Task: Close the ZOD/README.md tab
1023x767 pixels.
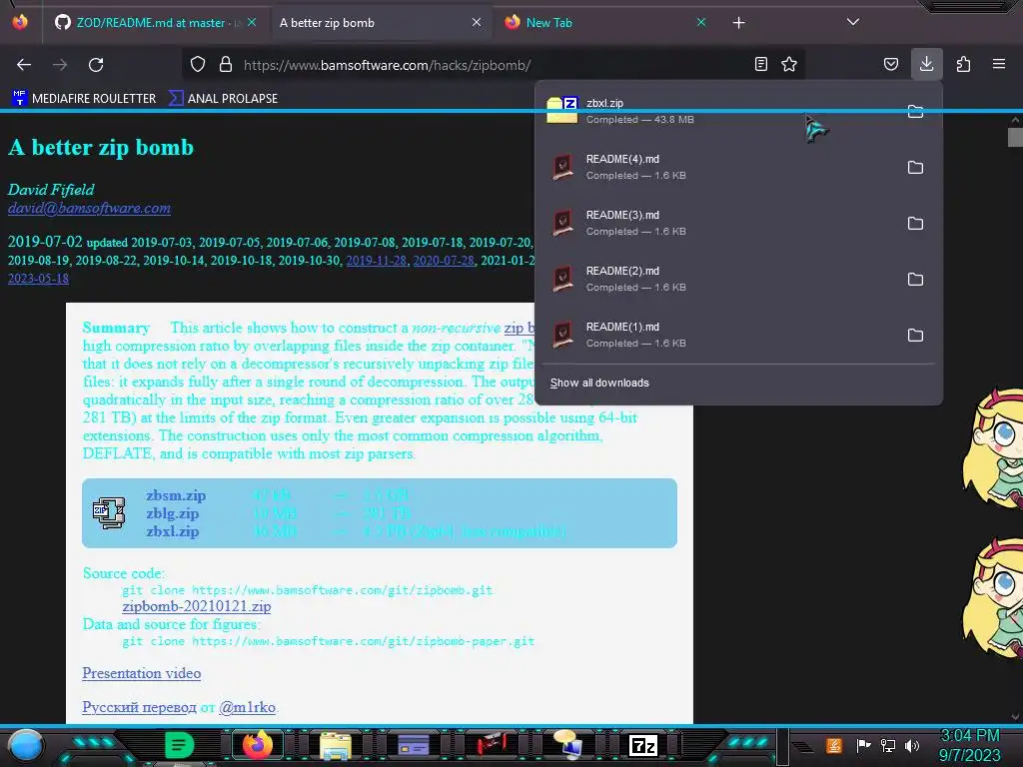Action: pyautogui.click(x=252, y=22)
